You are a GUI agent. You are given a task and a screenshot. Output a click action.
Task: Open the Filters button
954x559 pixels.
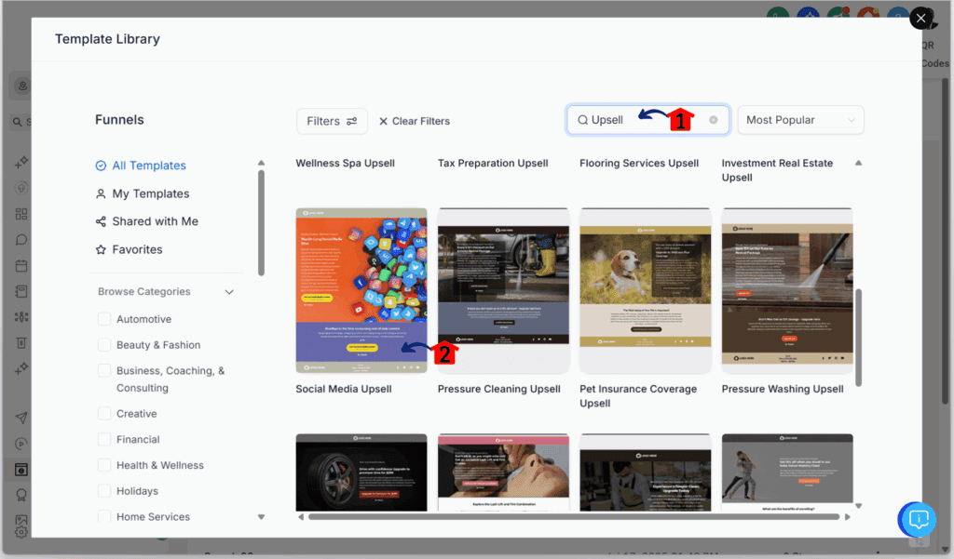pyautogui.click(x=333, y=122)
